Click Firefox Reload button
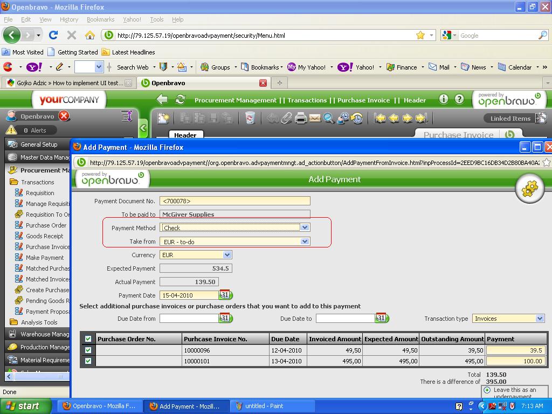Image resolution: width=552 pixels, height=414 pixels. coord(53,35)
